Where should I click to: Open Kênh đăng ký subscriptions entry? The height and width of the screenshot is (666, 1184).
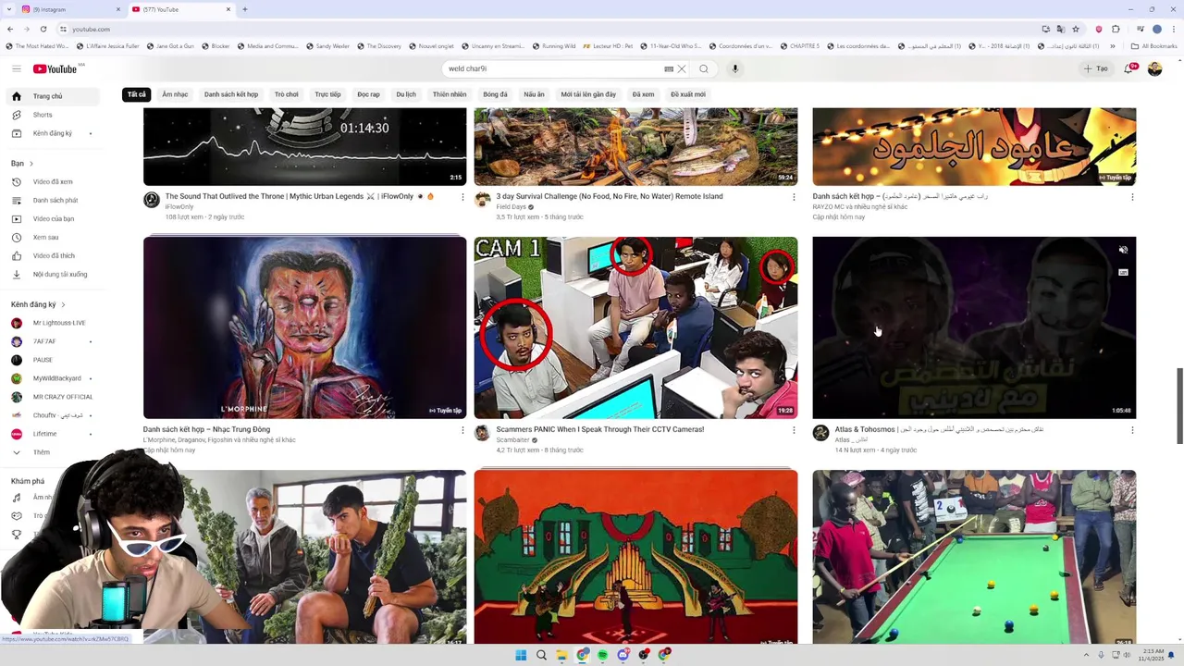51,133
